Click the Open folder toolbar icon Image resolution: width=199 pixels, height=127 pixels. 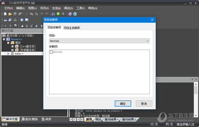click(x=10, y=14)
